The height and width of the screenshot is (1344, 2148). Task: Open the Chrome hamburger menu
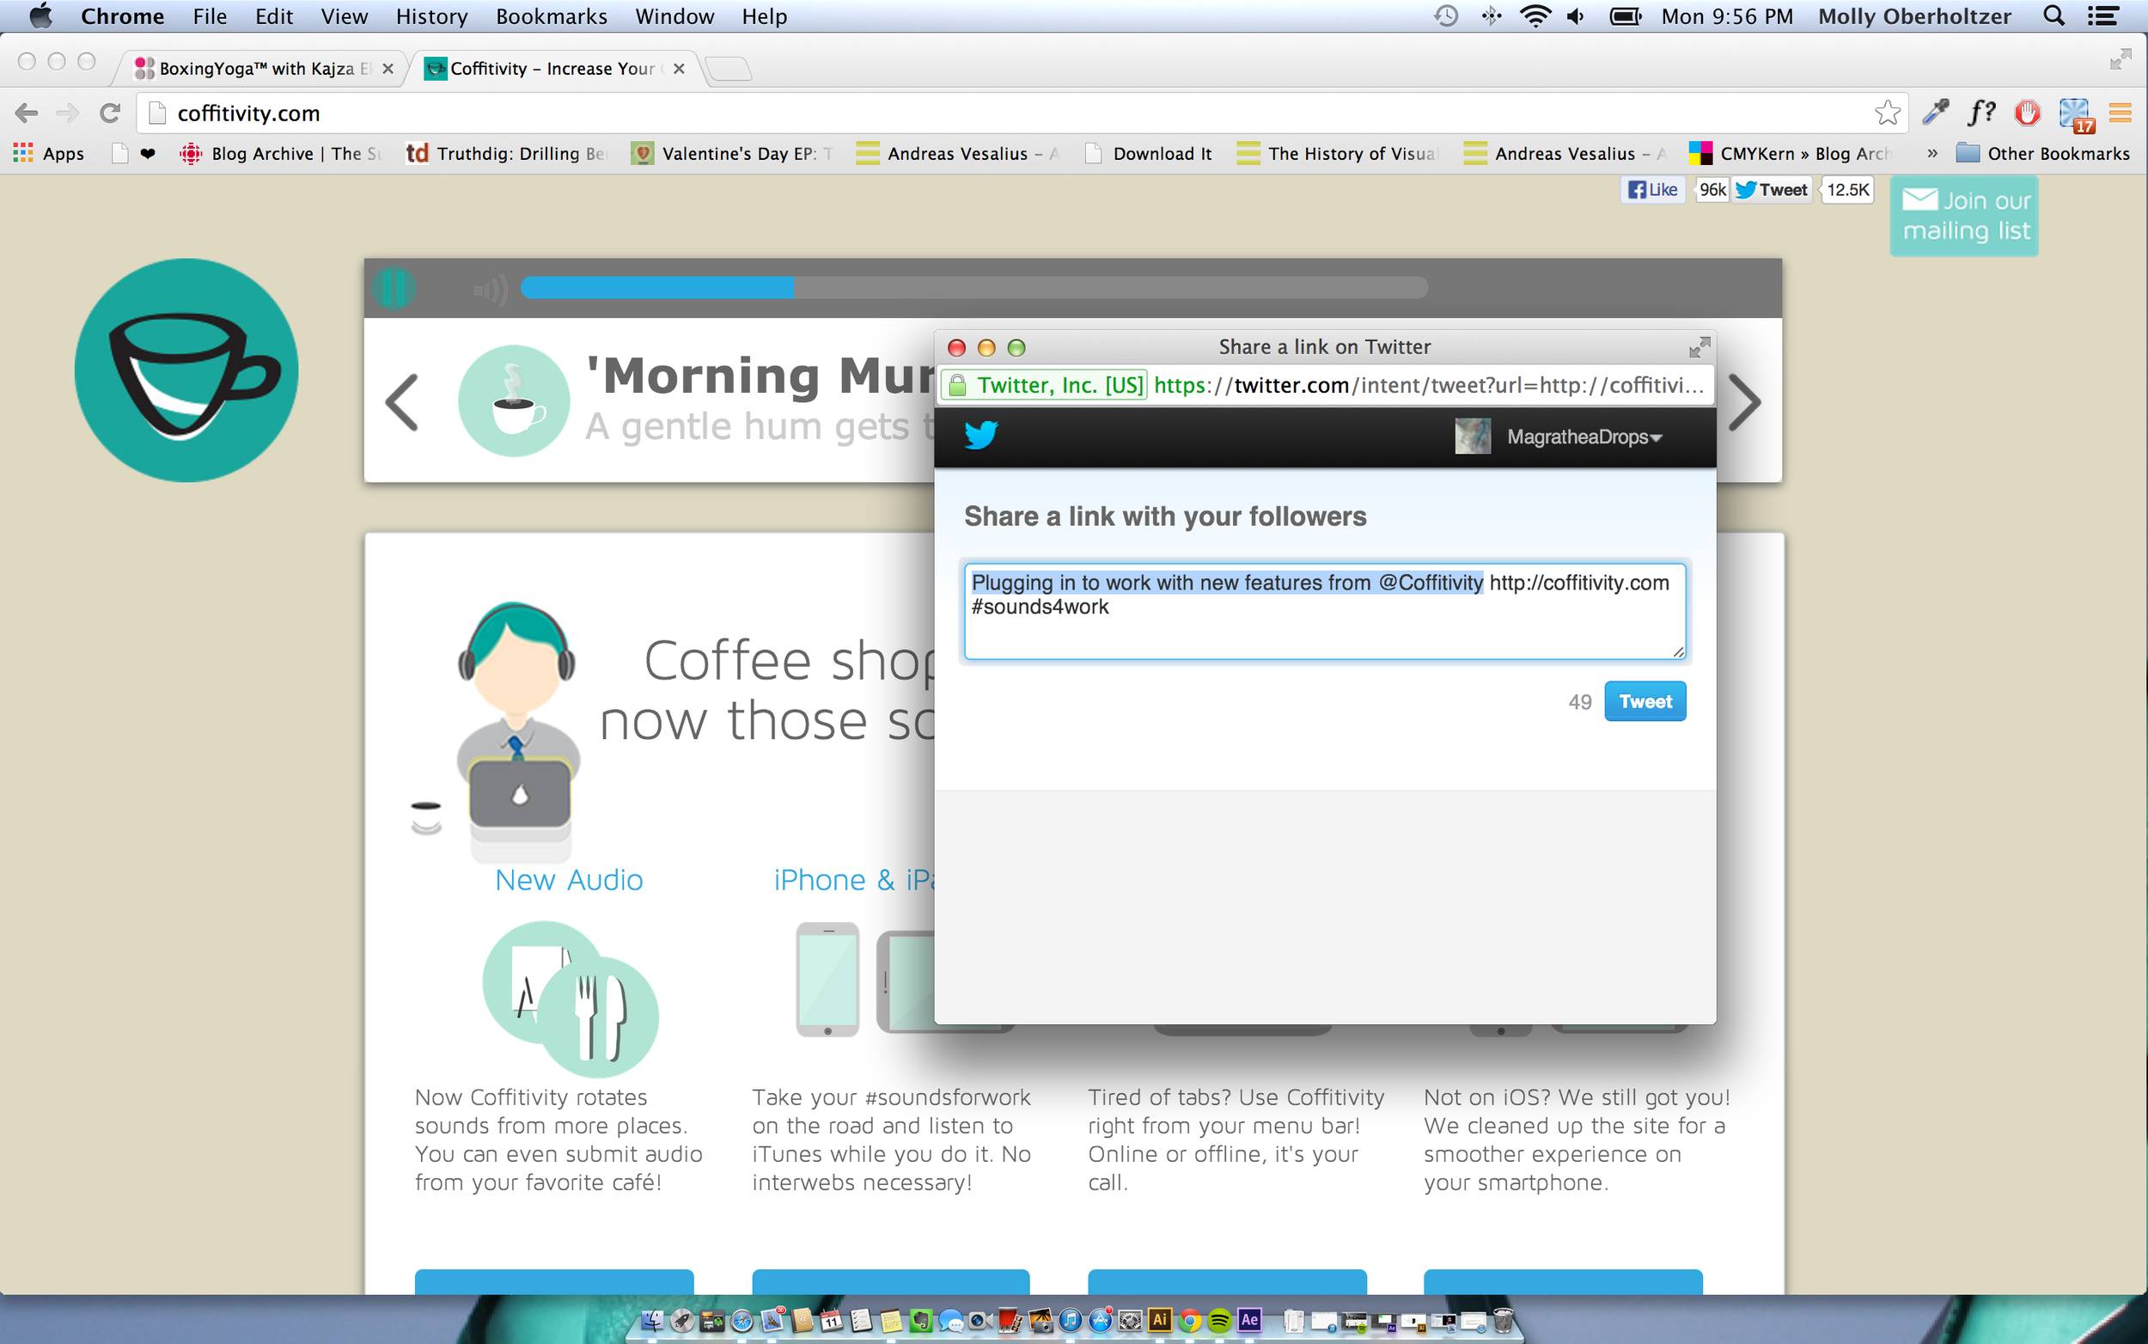click(2121, 113)
